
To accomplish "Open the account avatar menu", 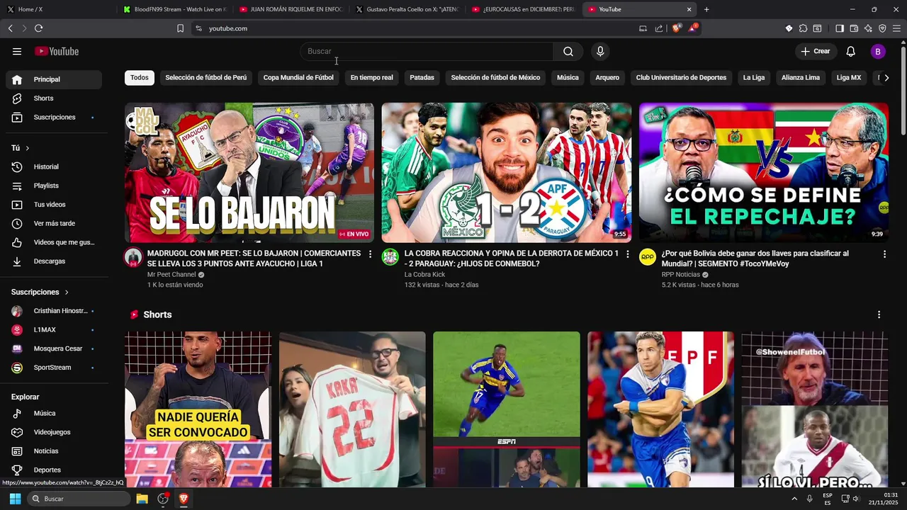I will [x=878, y=51].
